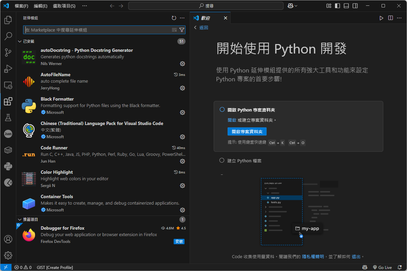Screen dimensions: 407x271
Task: Clear extension search results icon
Action: (174, 30)
